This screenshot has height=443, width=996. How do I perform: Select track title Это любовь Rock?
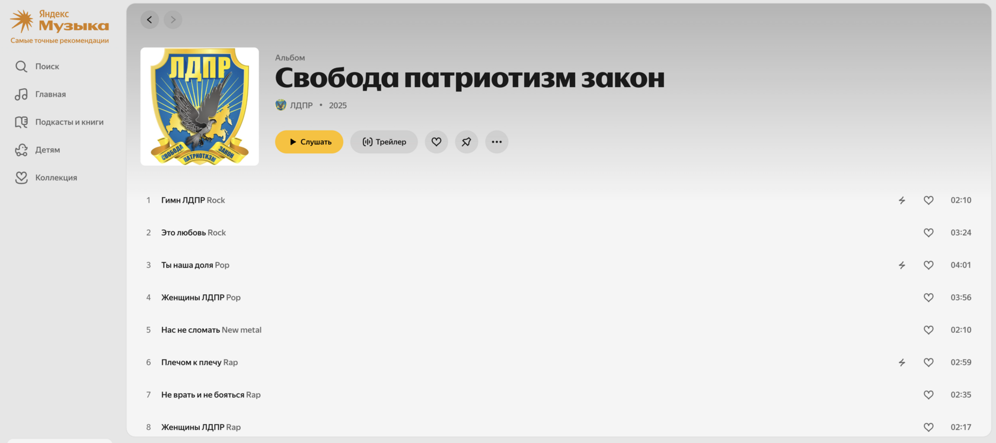click(194, 233)
